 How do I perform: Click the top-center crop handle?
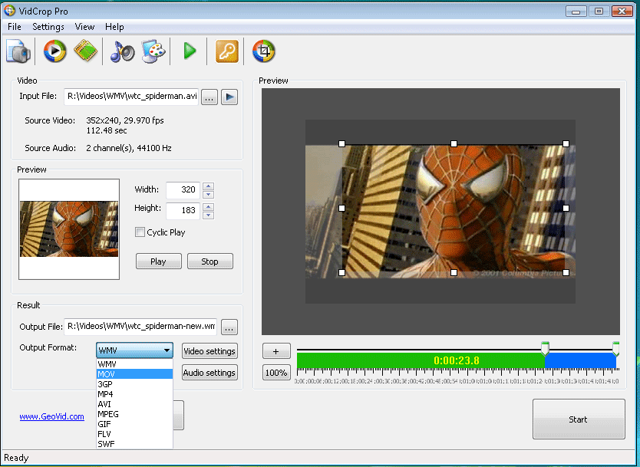tap(454, 143)
